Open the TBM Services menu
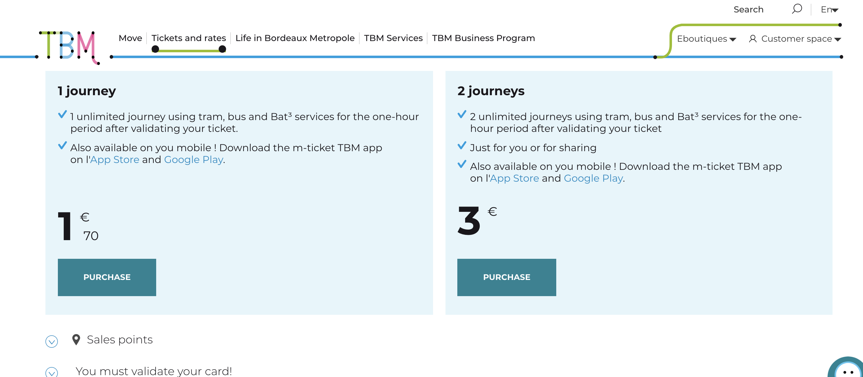 pos(393,38)
